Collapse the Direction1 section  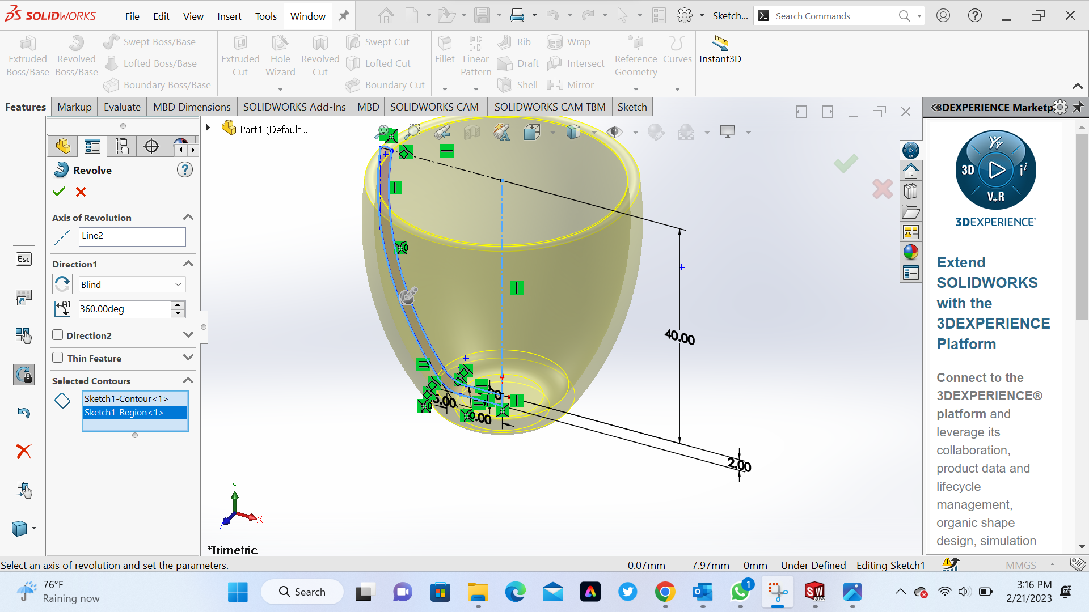[188, 264]
